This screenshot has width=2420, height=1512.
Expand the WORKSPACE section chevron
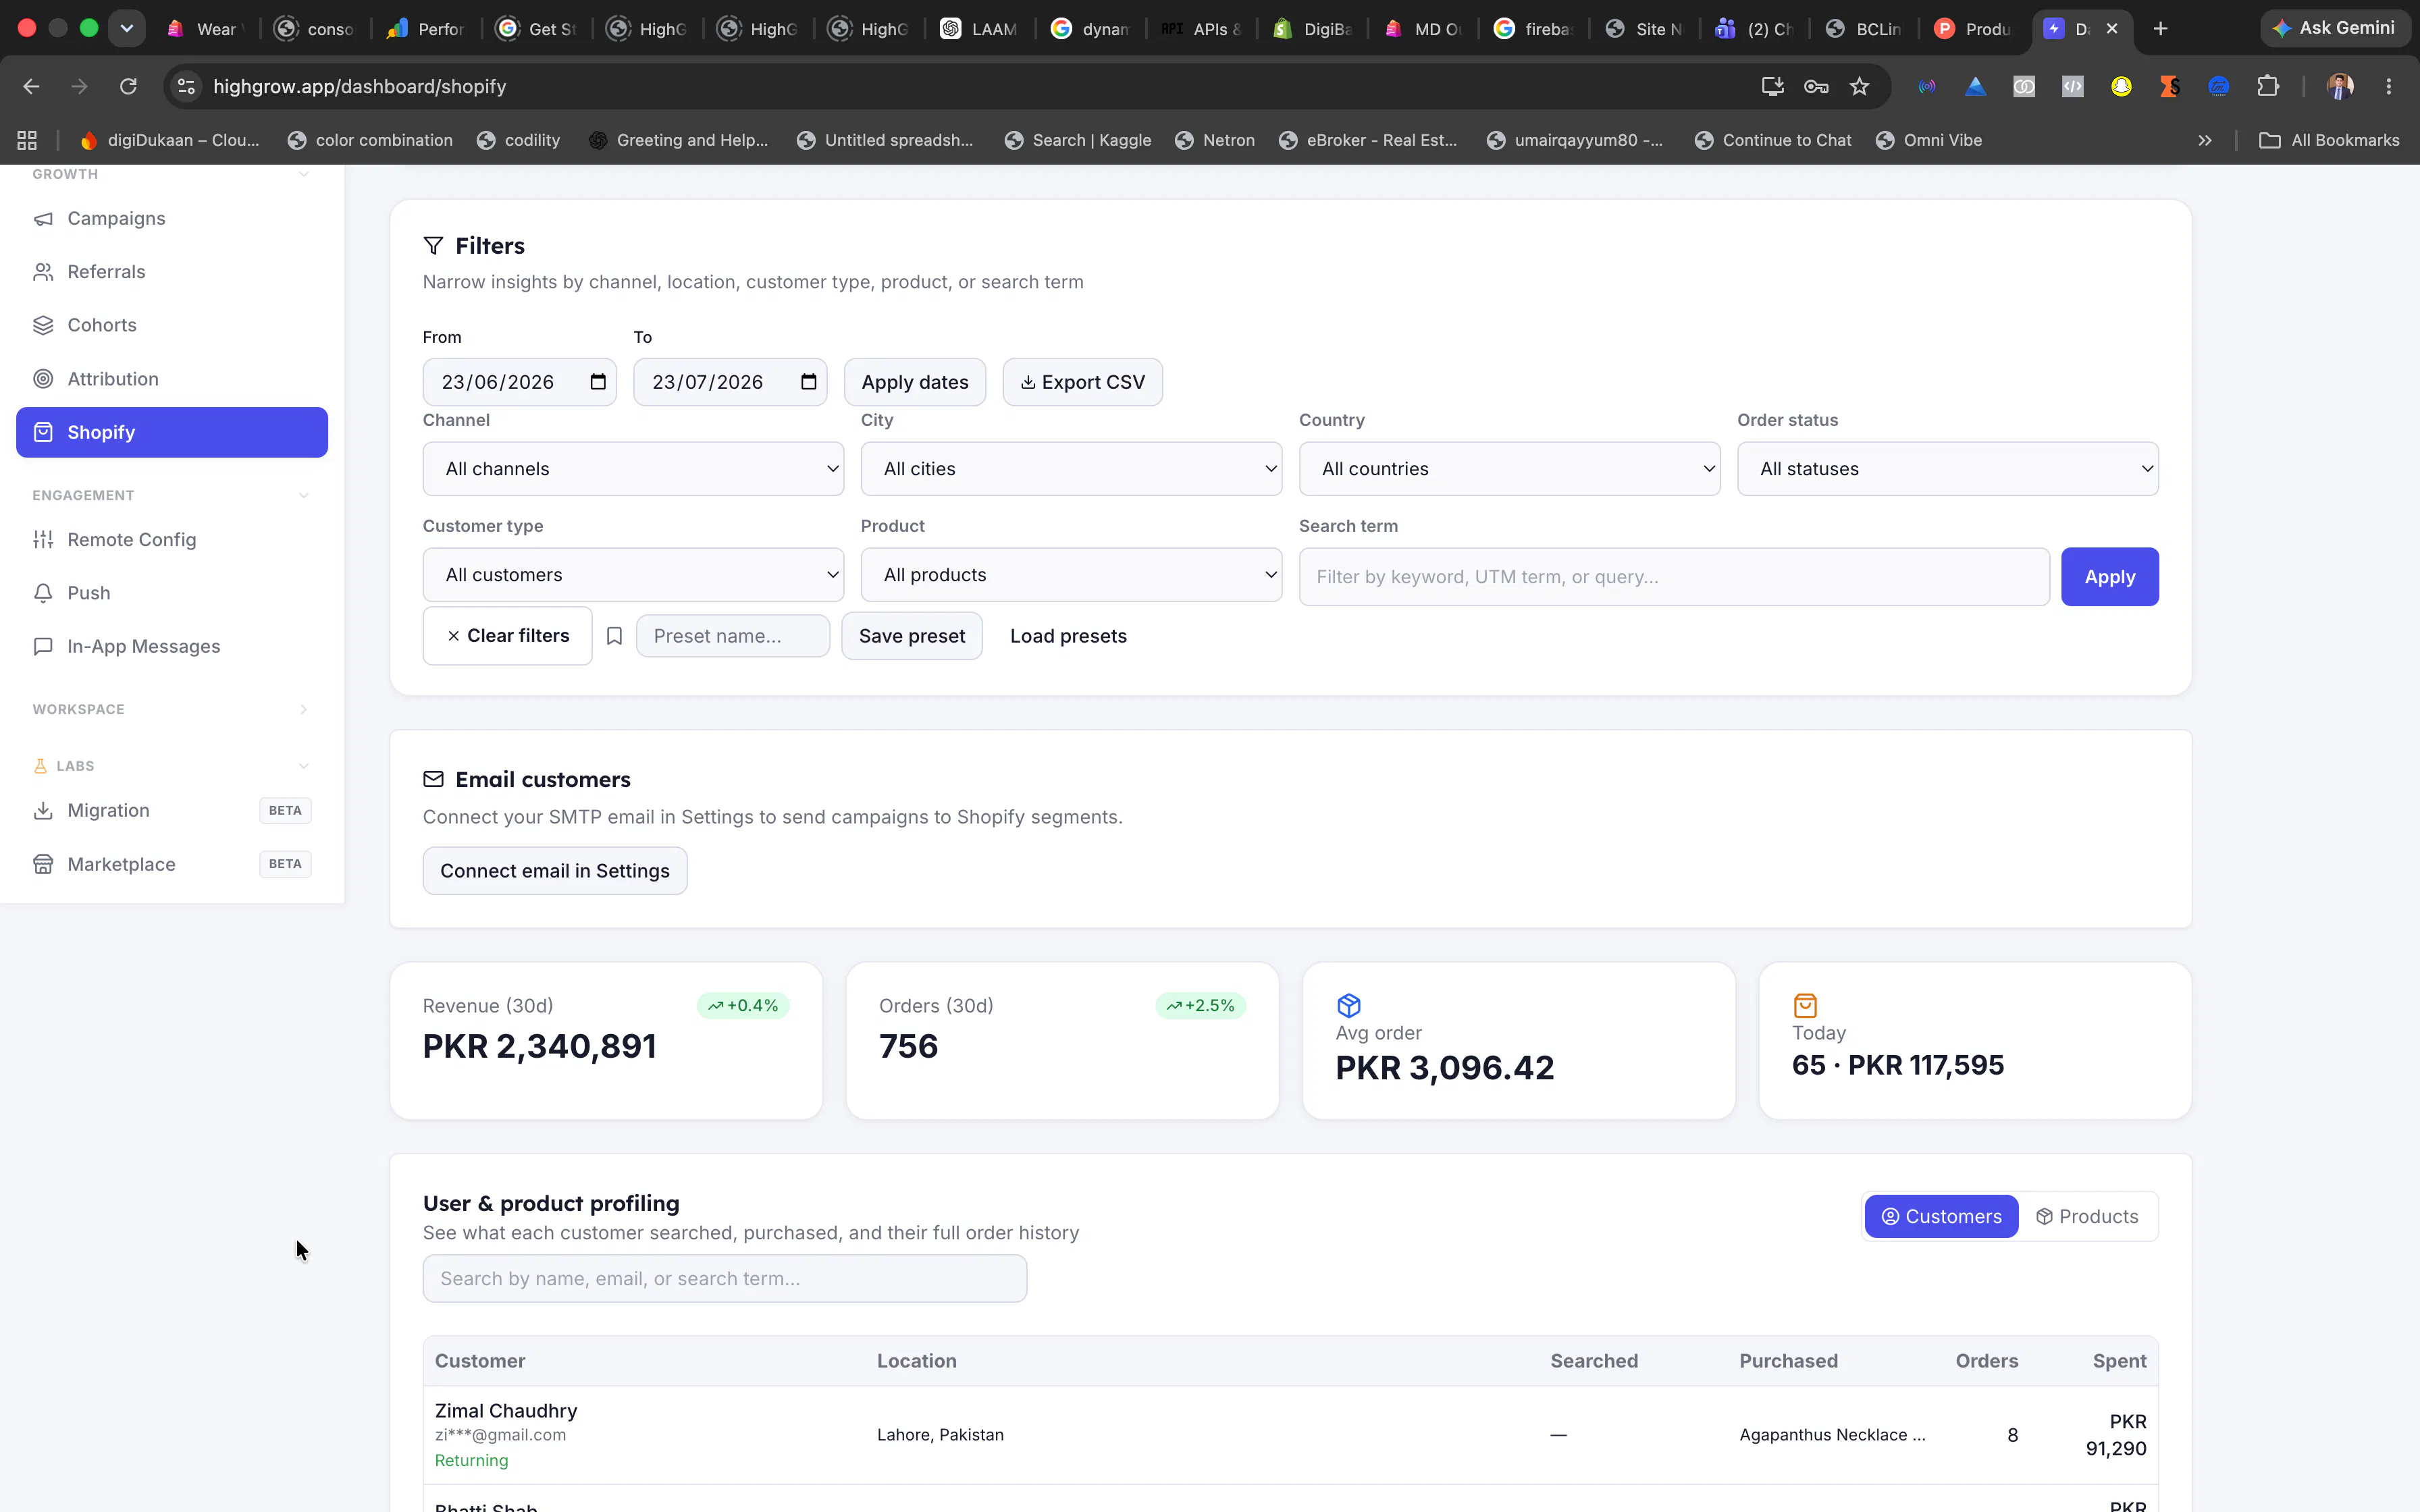tap(304, 709)
